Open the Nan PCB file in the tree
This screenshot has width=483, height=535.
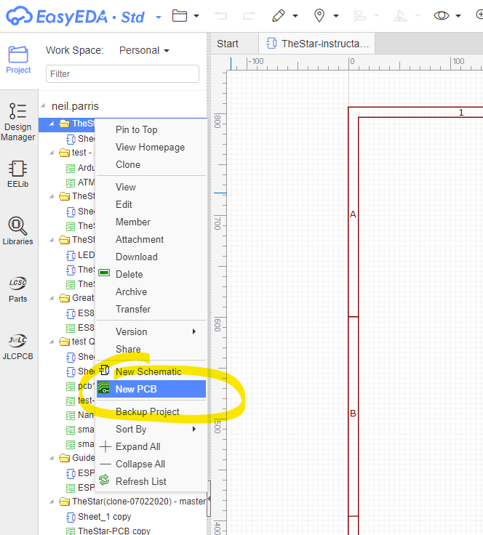pos(80,415)
